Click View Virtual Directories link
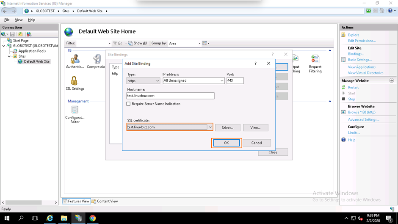Viewport: 398px width, 224px height. [365, 73]
